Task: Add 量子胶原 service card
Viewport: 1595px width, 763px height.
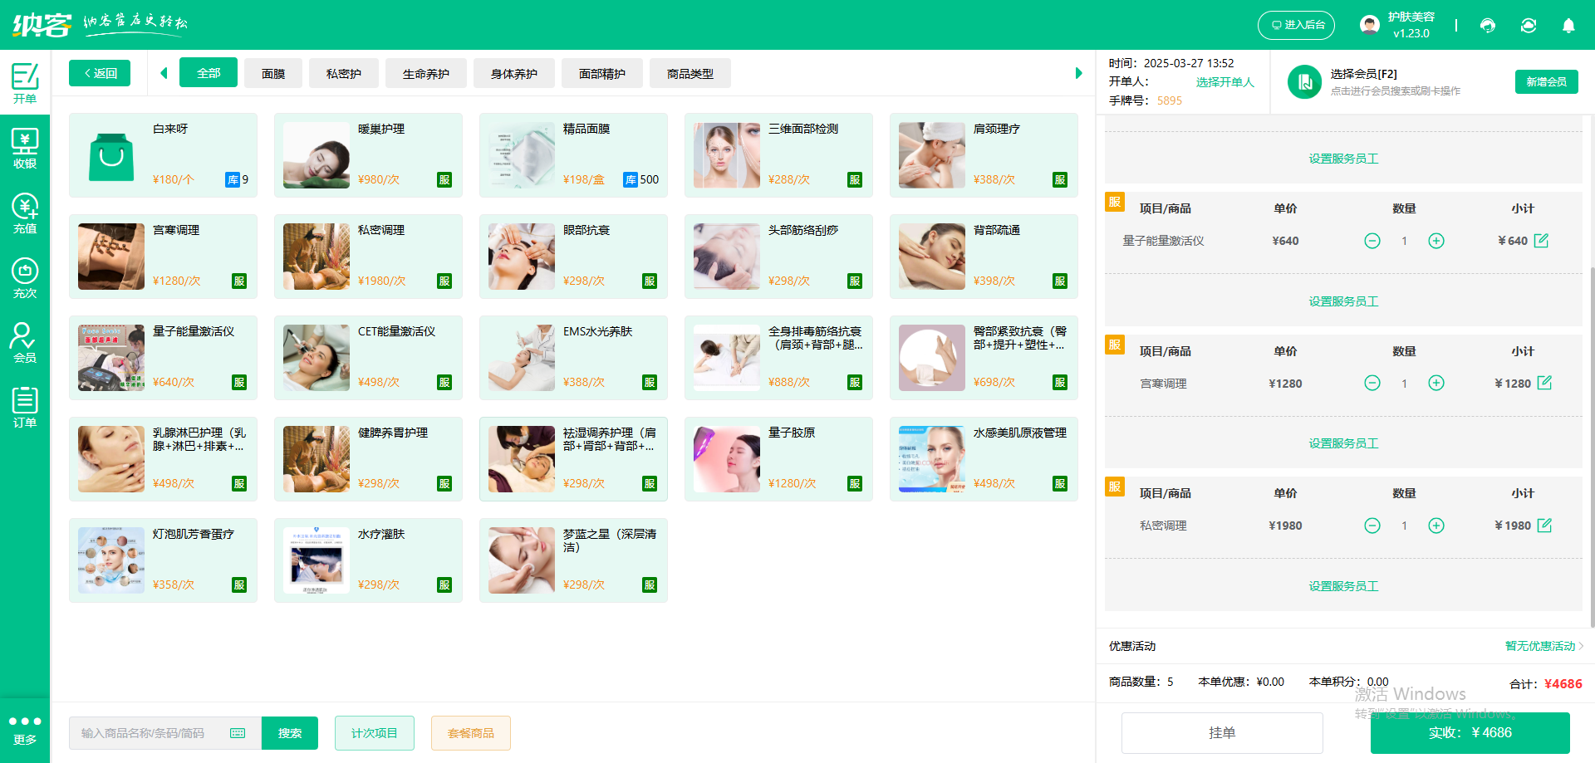Action: tap(778, 459)
